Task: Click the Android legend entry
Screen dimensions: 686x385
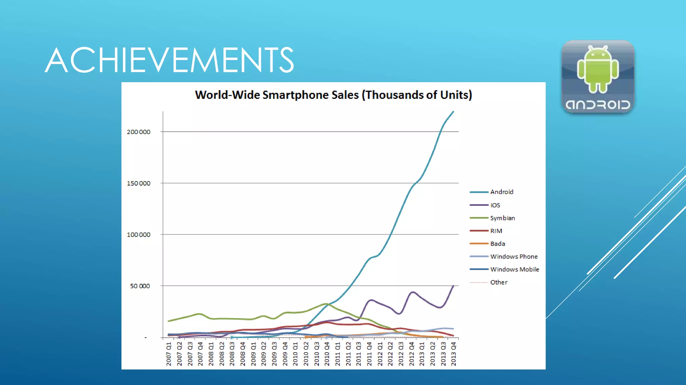Action: 501,192
